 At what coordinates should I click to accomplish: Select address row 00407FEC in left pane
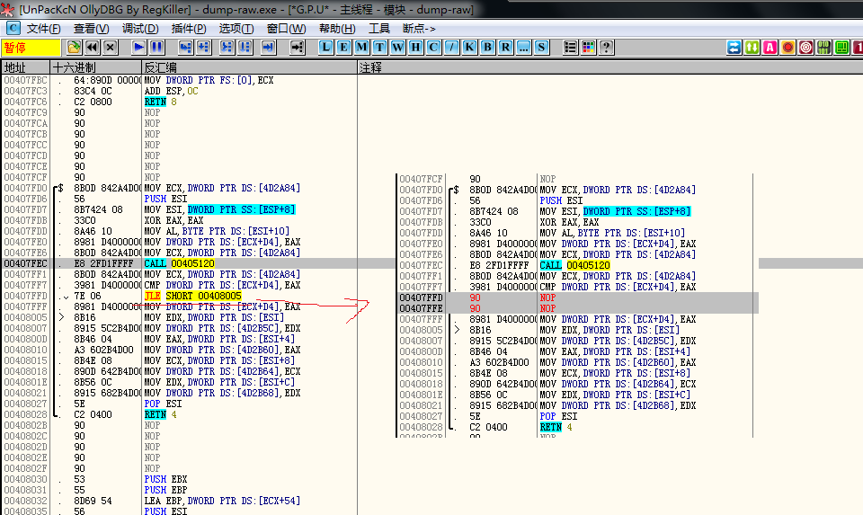(25, 263)
